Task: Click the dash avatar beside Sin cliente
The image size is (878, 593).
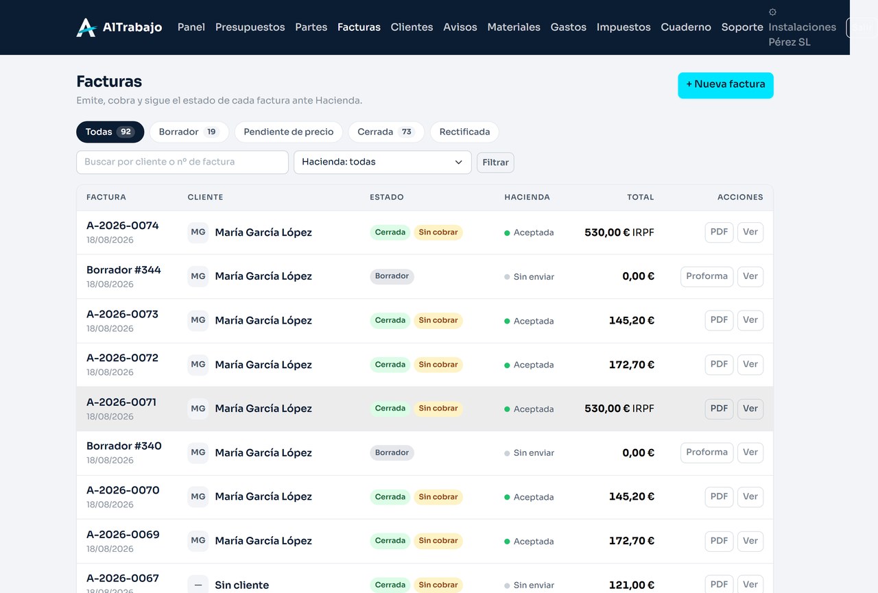Action: point(198,585)
